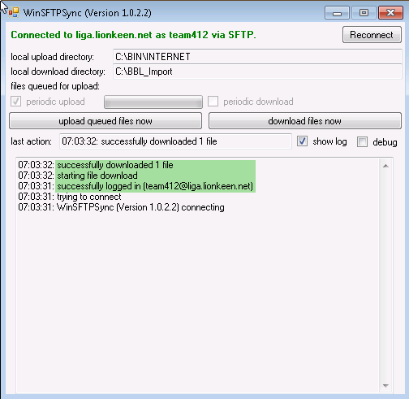The image size is (409, 399).
Task: Toggle the periodic upload checkbox
Action: tap(15, 102)
